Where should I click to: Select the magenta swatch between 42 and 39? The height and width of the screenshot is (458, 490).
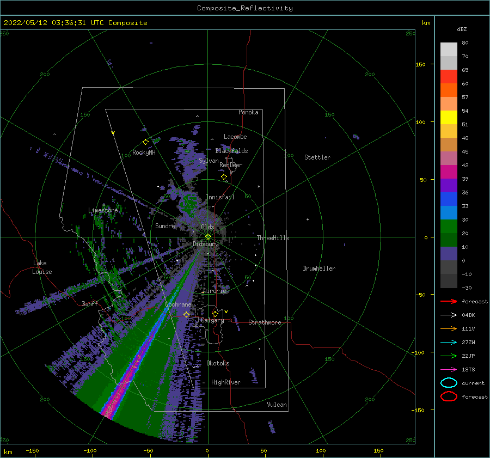[449, 172]
